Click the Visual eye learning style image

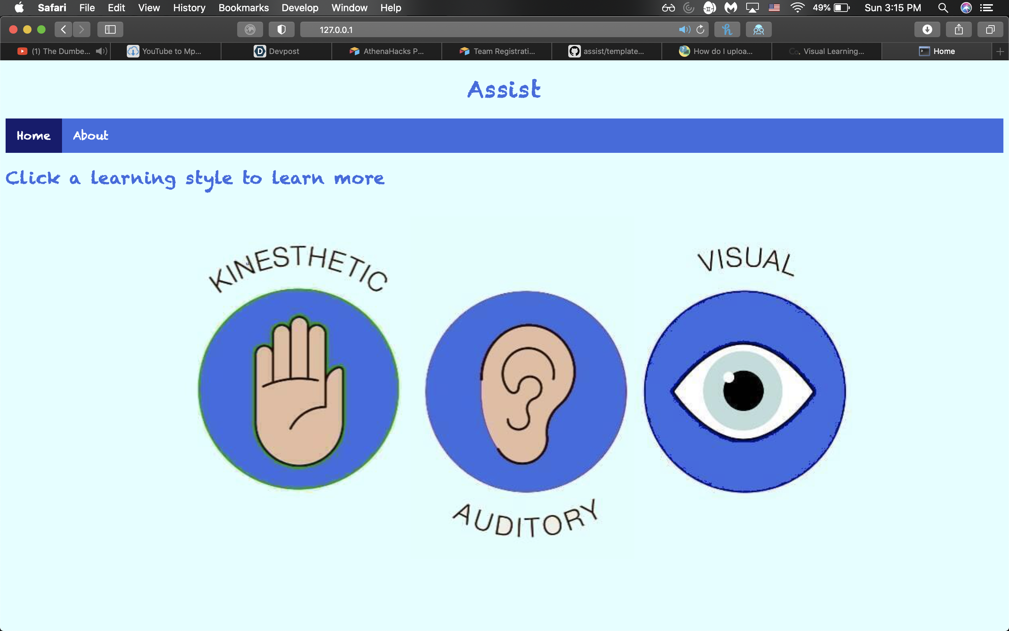click(x=744, y=392)
